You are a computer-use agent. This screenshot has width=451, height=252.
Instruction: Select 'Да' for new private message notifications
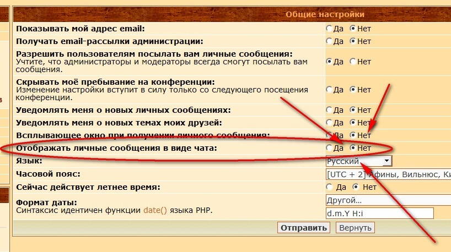[x=329, y=110]
